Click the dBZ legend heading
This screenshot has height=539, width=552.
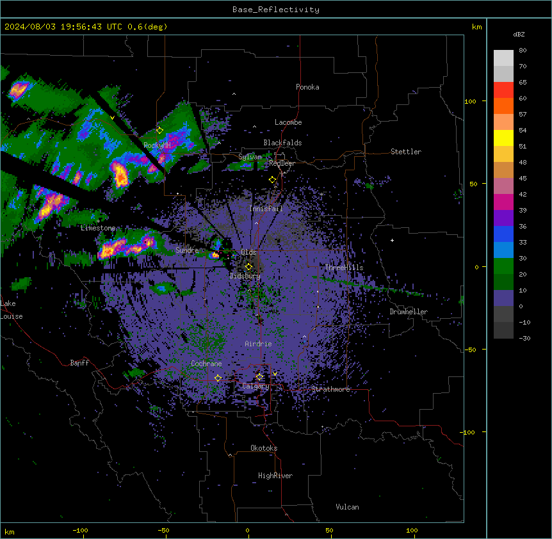[519, 34]
